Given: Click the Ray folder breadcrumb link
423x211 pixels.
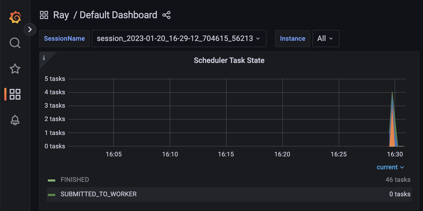Looking at the screenshot, I should 61,15.
